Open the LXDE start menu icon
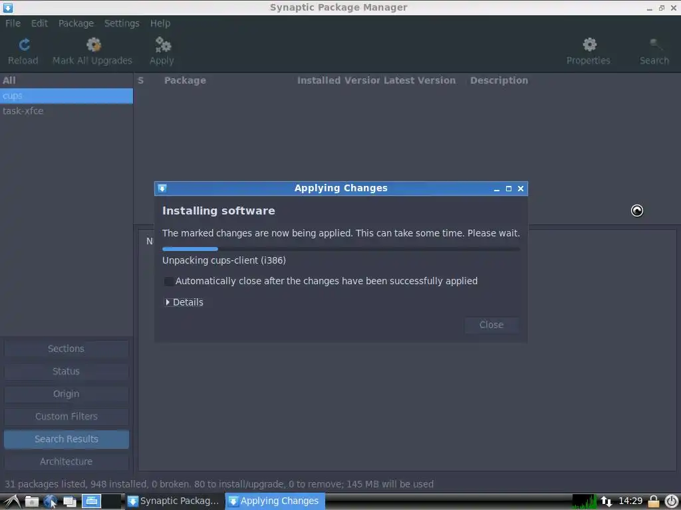 pos(12,501)
